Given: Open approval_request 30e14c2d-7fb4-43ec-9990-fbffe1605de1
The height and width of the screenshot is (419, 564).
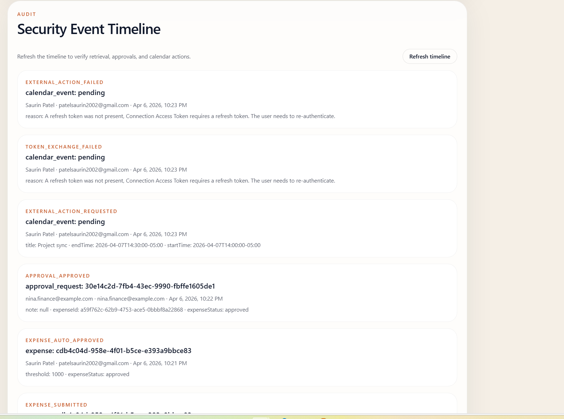Looking at the screenshot, I should [120, 286].
